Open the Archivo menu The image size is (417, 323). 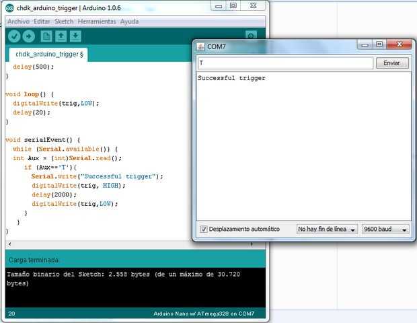(x=18, y=22)
